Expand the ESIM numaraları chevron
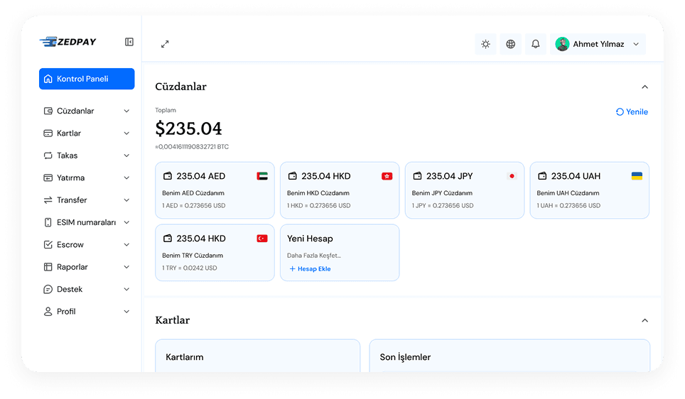Screen dimensions: 685x399 126,222
